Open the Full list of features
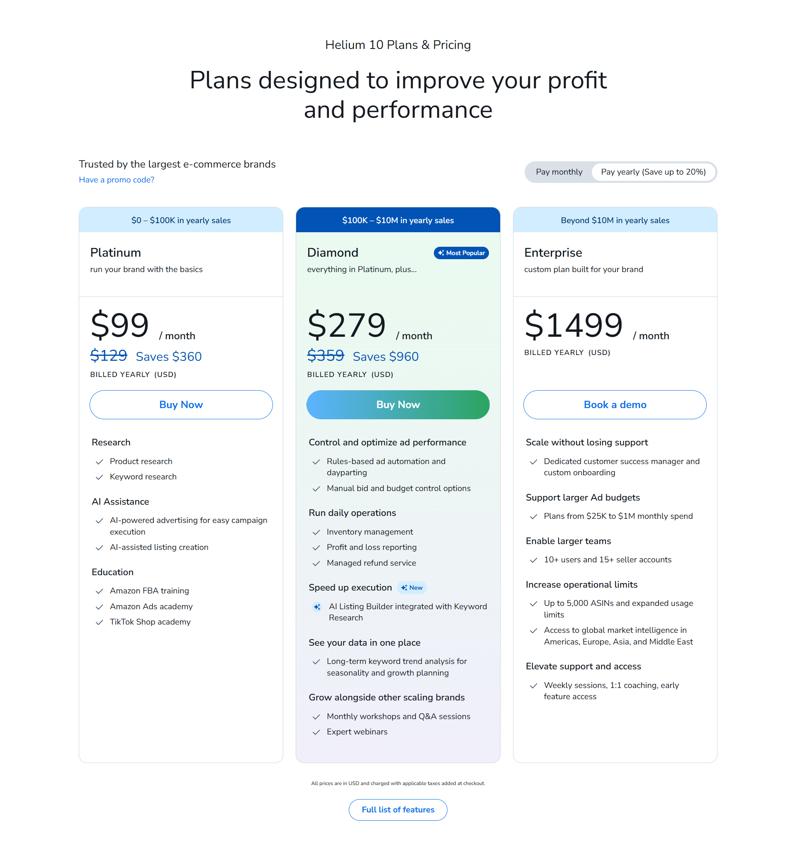This screenshot has width=788, height=846. pyautogui.click(x=398, y=810)
